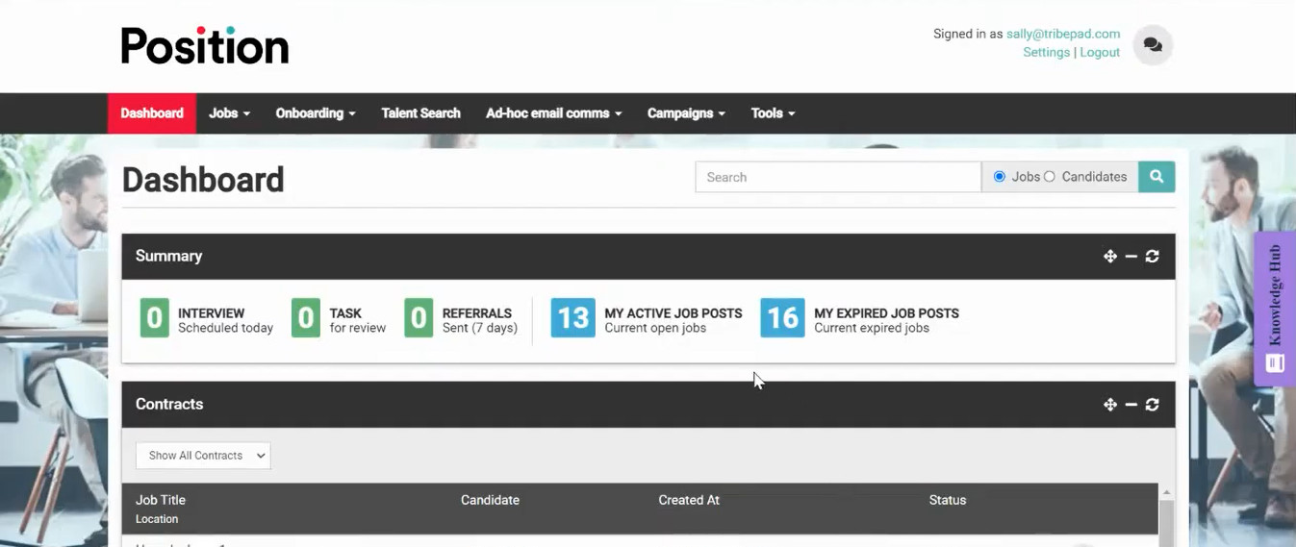
Task: Collapse the Summary panel with minus icon
Action: pos(1131,256)
